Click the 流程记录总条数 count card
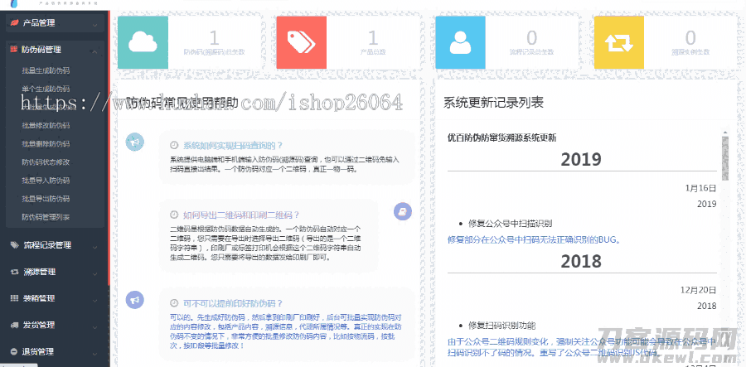746x367 pixels. pyautogui.click(x=506, y=42)
